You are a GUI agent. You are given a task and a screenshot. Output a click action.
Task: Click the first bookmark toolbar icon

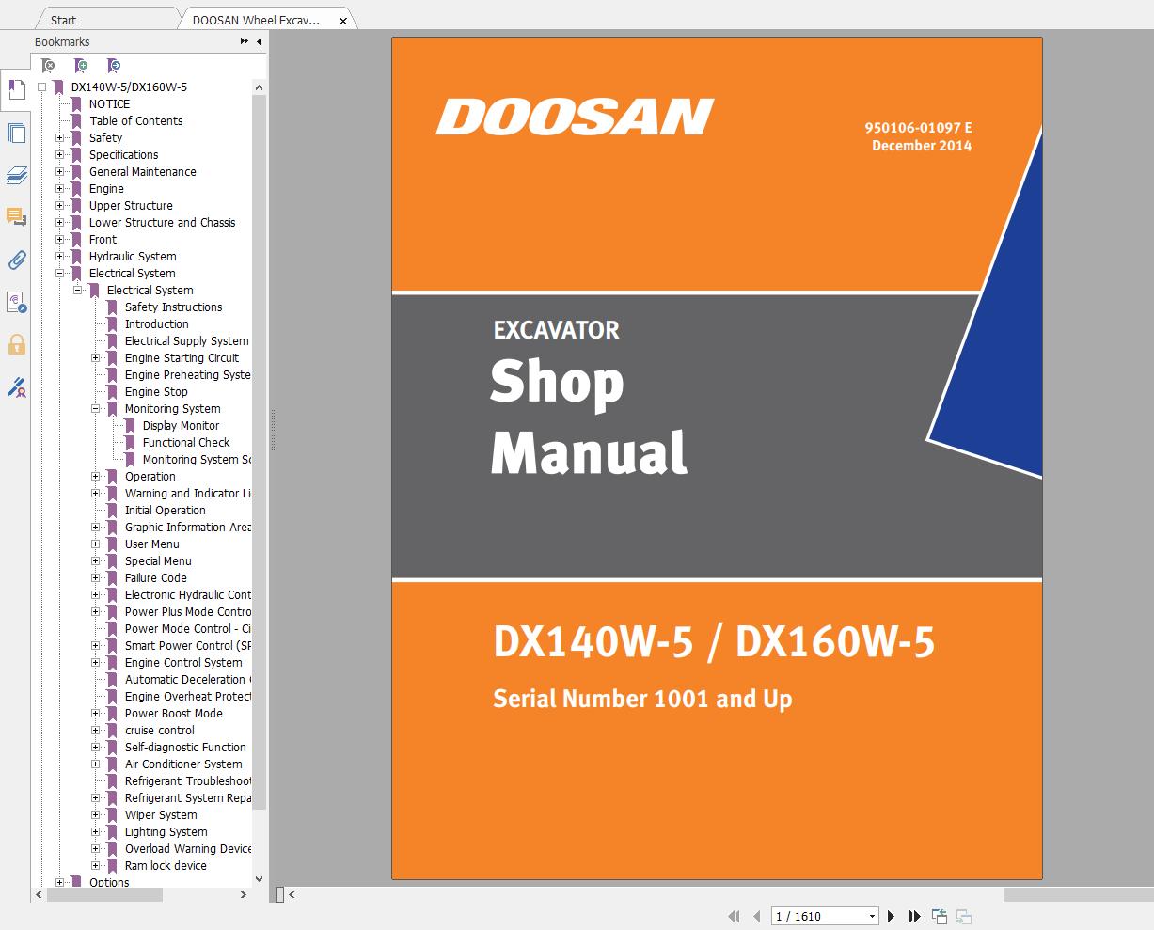tap(48, 66)
